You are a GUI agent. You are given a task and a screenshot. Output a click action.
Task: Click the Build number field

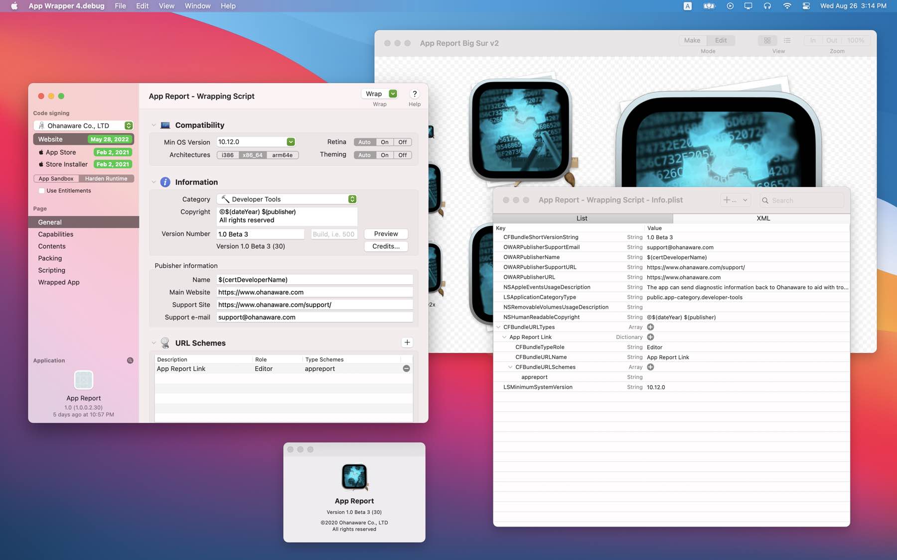pyautogui.click(x=333, y=234)
